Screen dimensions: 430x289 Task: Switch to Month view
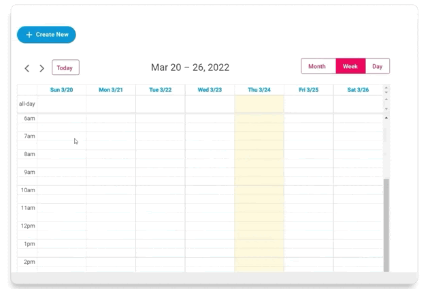[318, 66]
